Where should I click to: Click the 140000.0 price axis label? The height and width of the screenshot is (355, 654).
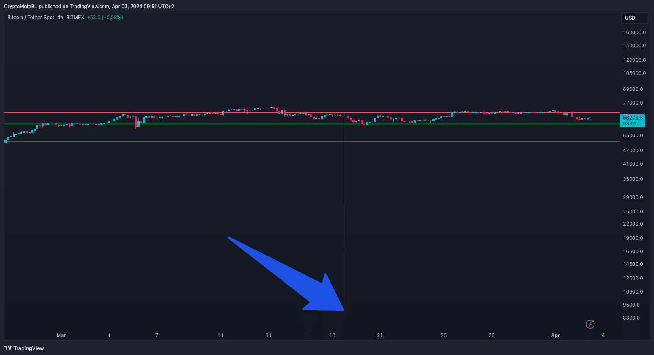(634, 46)
